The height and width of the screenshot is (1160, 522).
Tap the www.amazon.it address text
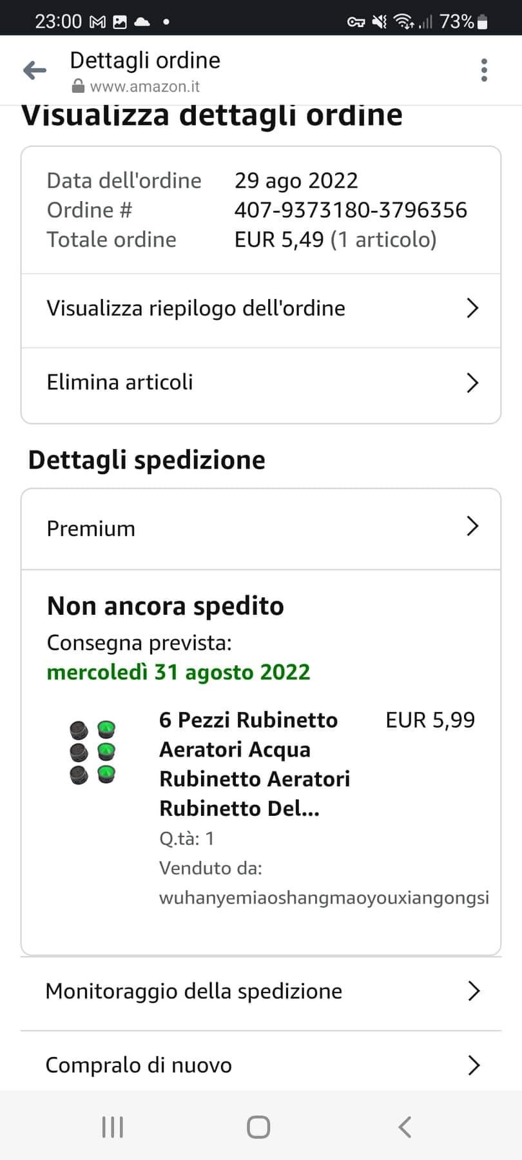tap(145, 86)
